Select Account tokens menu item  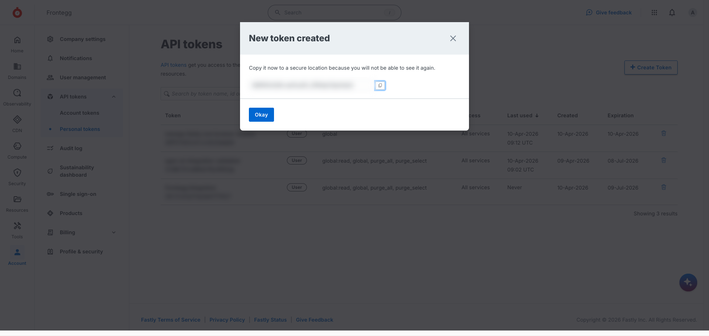[x=79, y=113]
